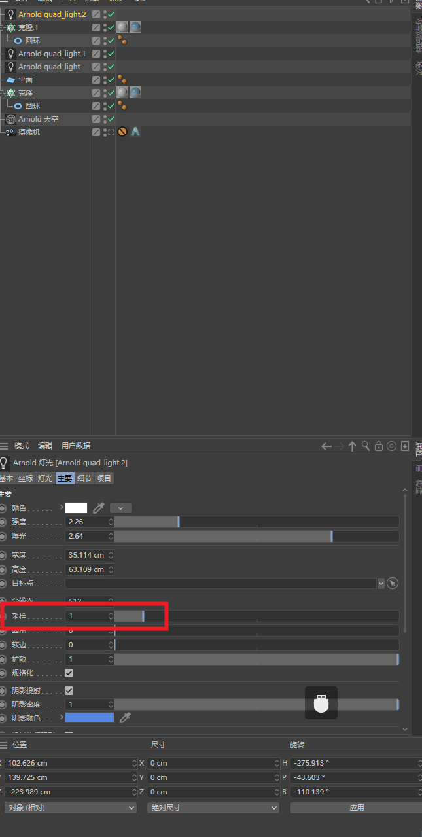
Task: Go forward with the right arrow in attributes
Action: point(339,446)
